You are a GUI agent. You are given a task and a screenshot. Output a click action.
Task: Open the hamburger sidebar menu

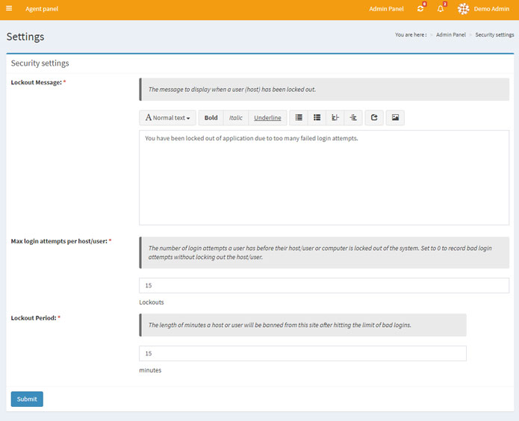click(x=9, y=8)
